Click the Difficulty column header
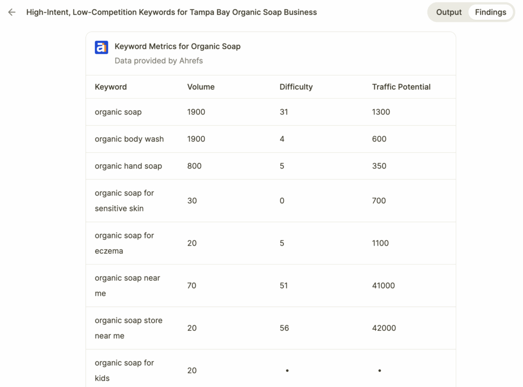The height and width of the screenshot is (387, 523). coord(296,87)
